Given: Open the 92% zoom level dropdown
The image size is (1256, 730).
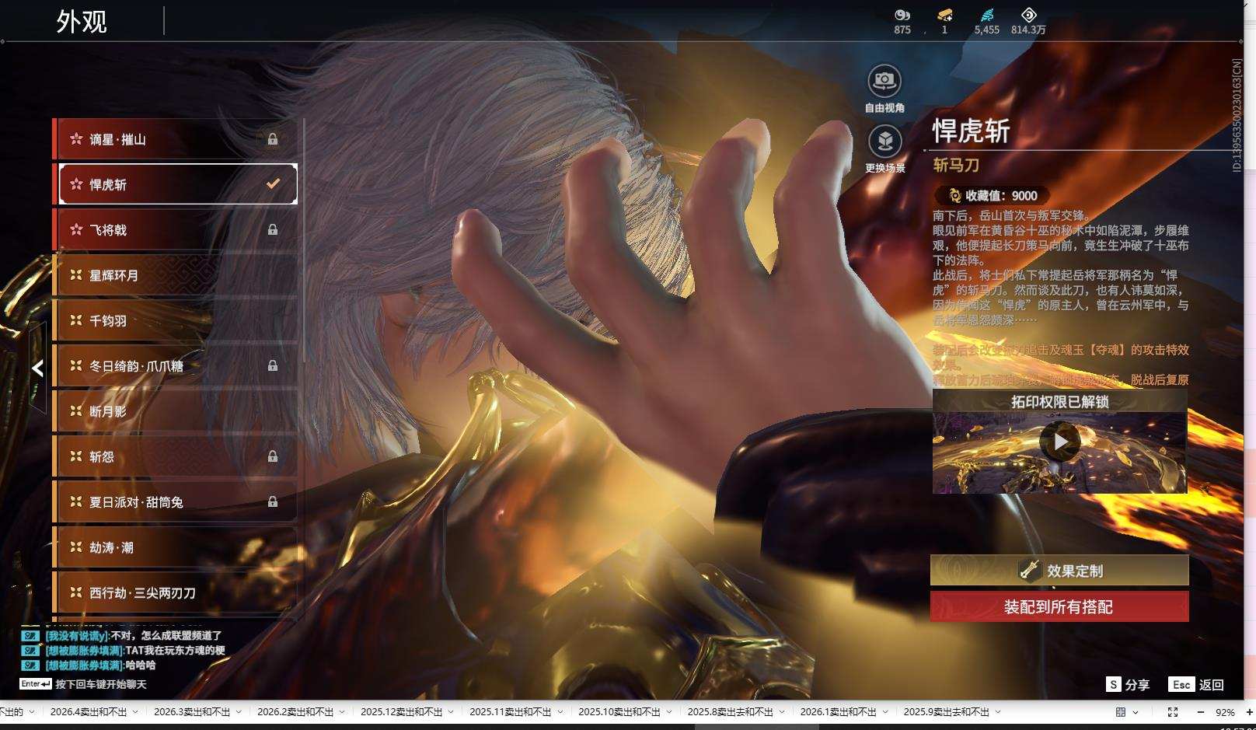Looking at the screenshot, I should (x=1225, y=711).
